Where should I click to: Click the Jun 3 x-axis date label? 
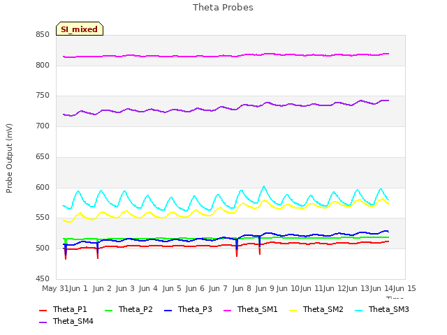[x=125, y=288]
